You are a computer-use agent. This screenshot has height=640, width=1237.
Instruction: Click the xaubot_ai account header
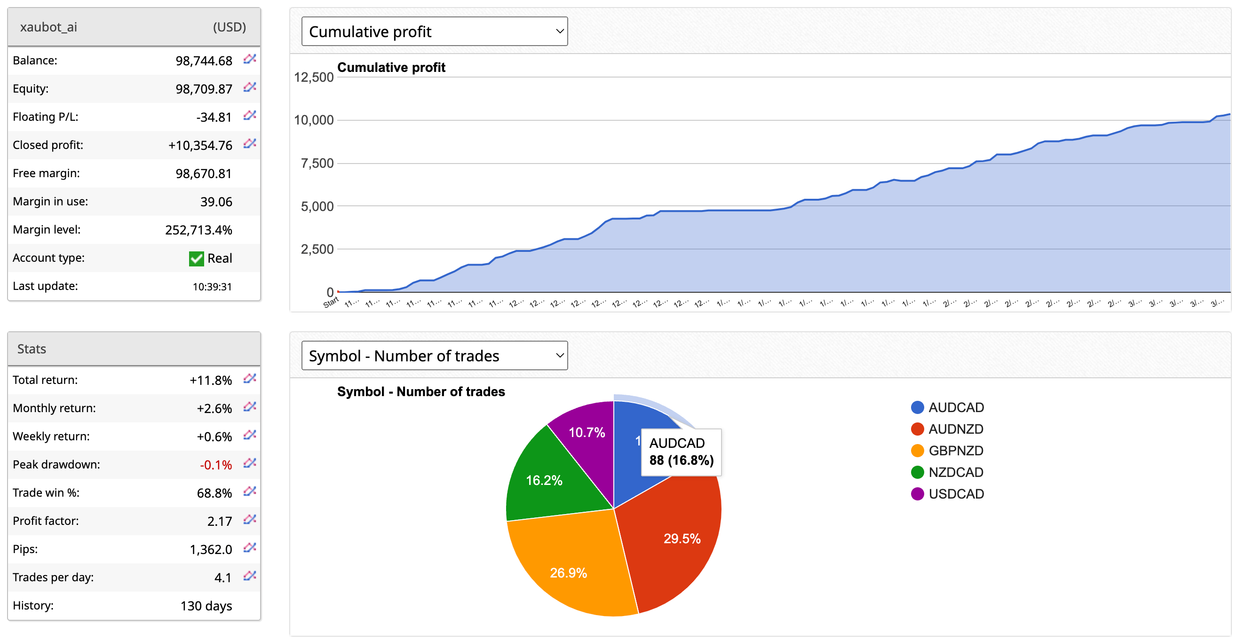point(134,27)
